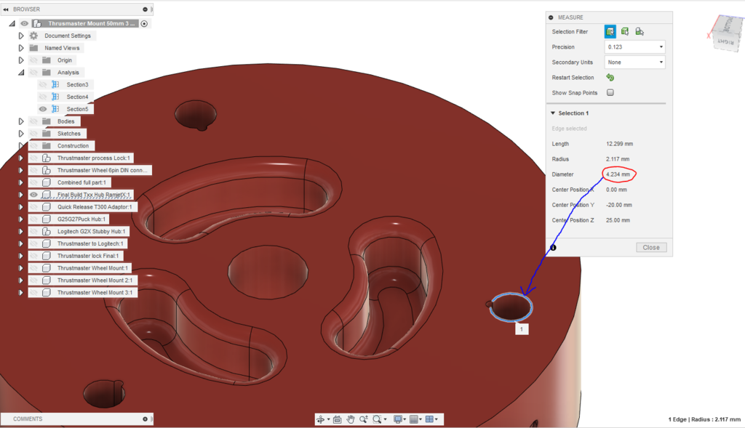Click the root component document icon
Viewport: 745px width, 428px height.
click(x=37, y=23)
